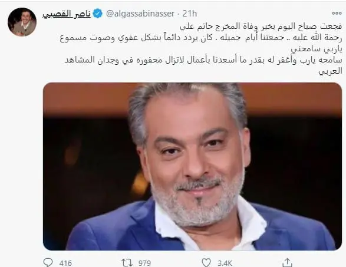Screen dimensions: 346x267
Task: Open the 21h timestamp permalink
Action: point(190,14)
